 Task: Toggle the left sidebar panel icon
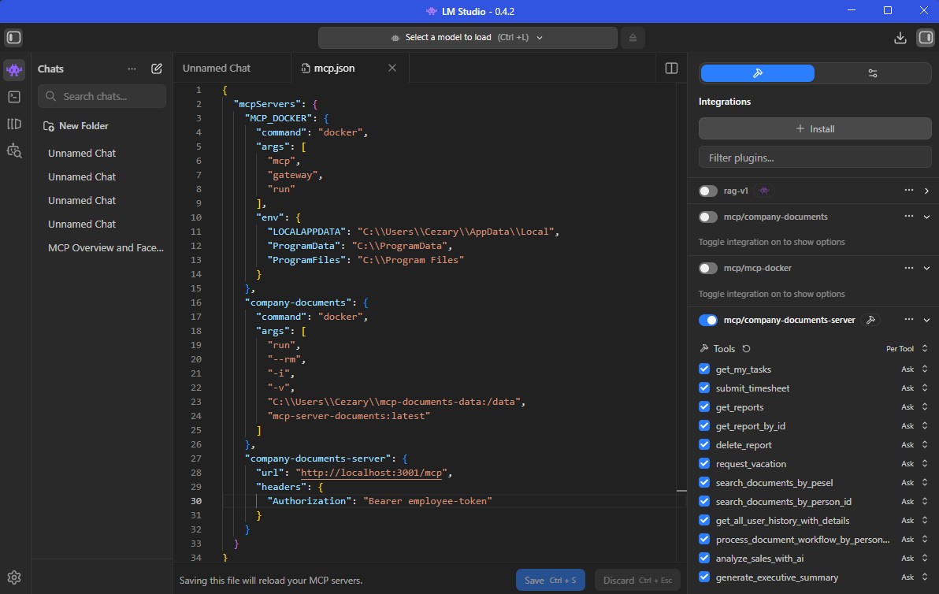click(13, 38)
